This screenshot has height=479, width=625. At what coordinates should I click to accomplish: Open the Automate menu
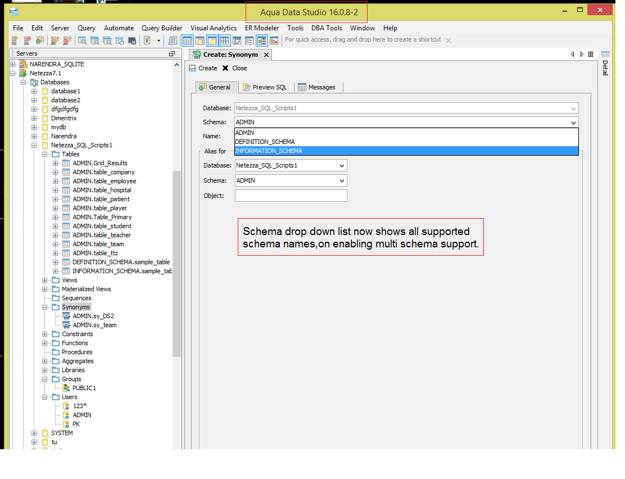[119, 28]
